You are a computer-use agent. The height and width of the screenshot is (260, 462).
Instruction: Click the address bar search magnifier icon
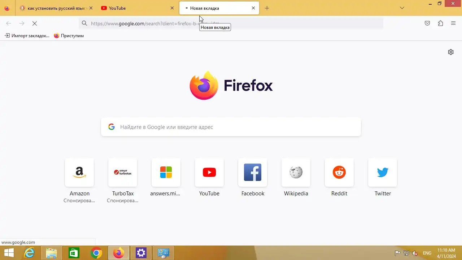coord(84,23)
